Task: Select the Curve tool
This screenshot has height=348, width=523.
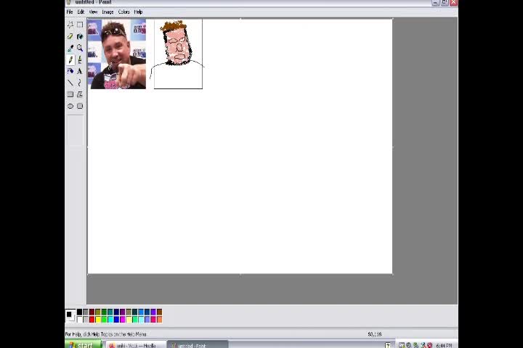Action: pyautogui.click(x=80, y=83)
